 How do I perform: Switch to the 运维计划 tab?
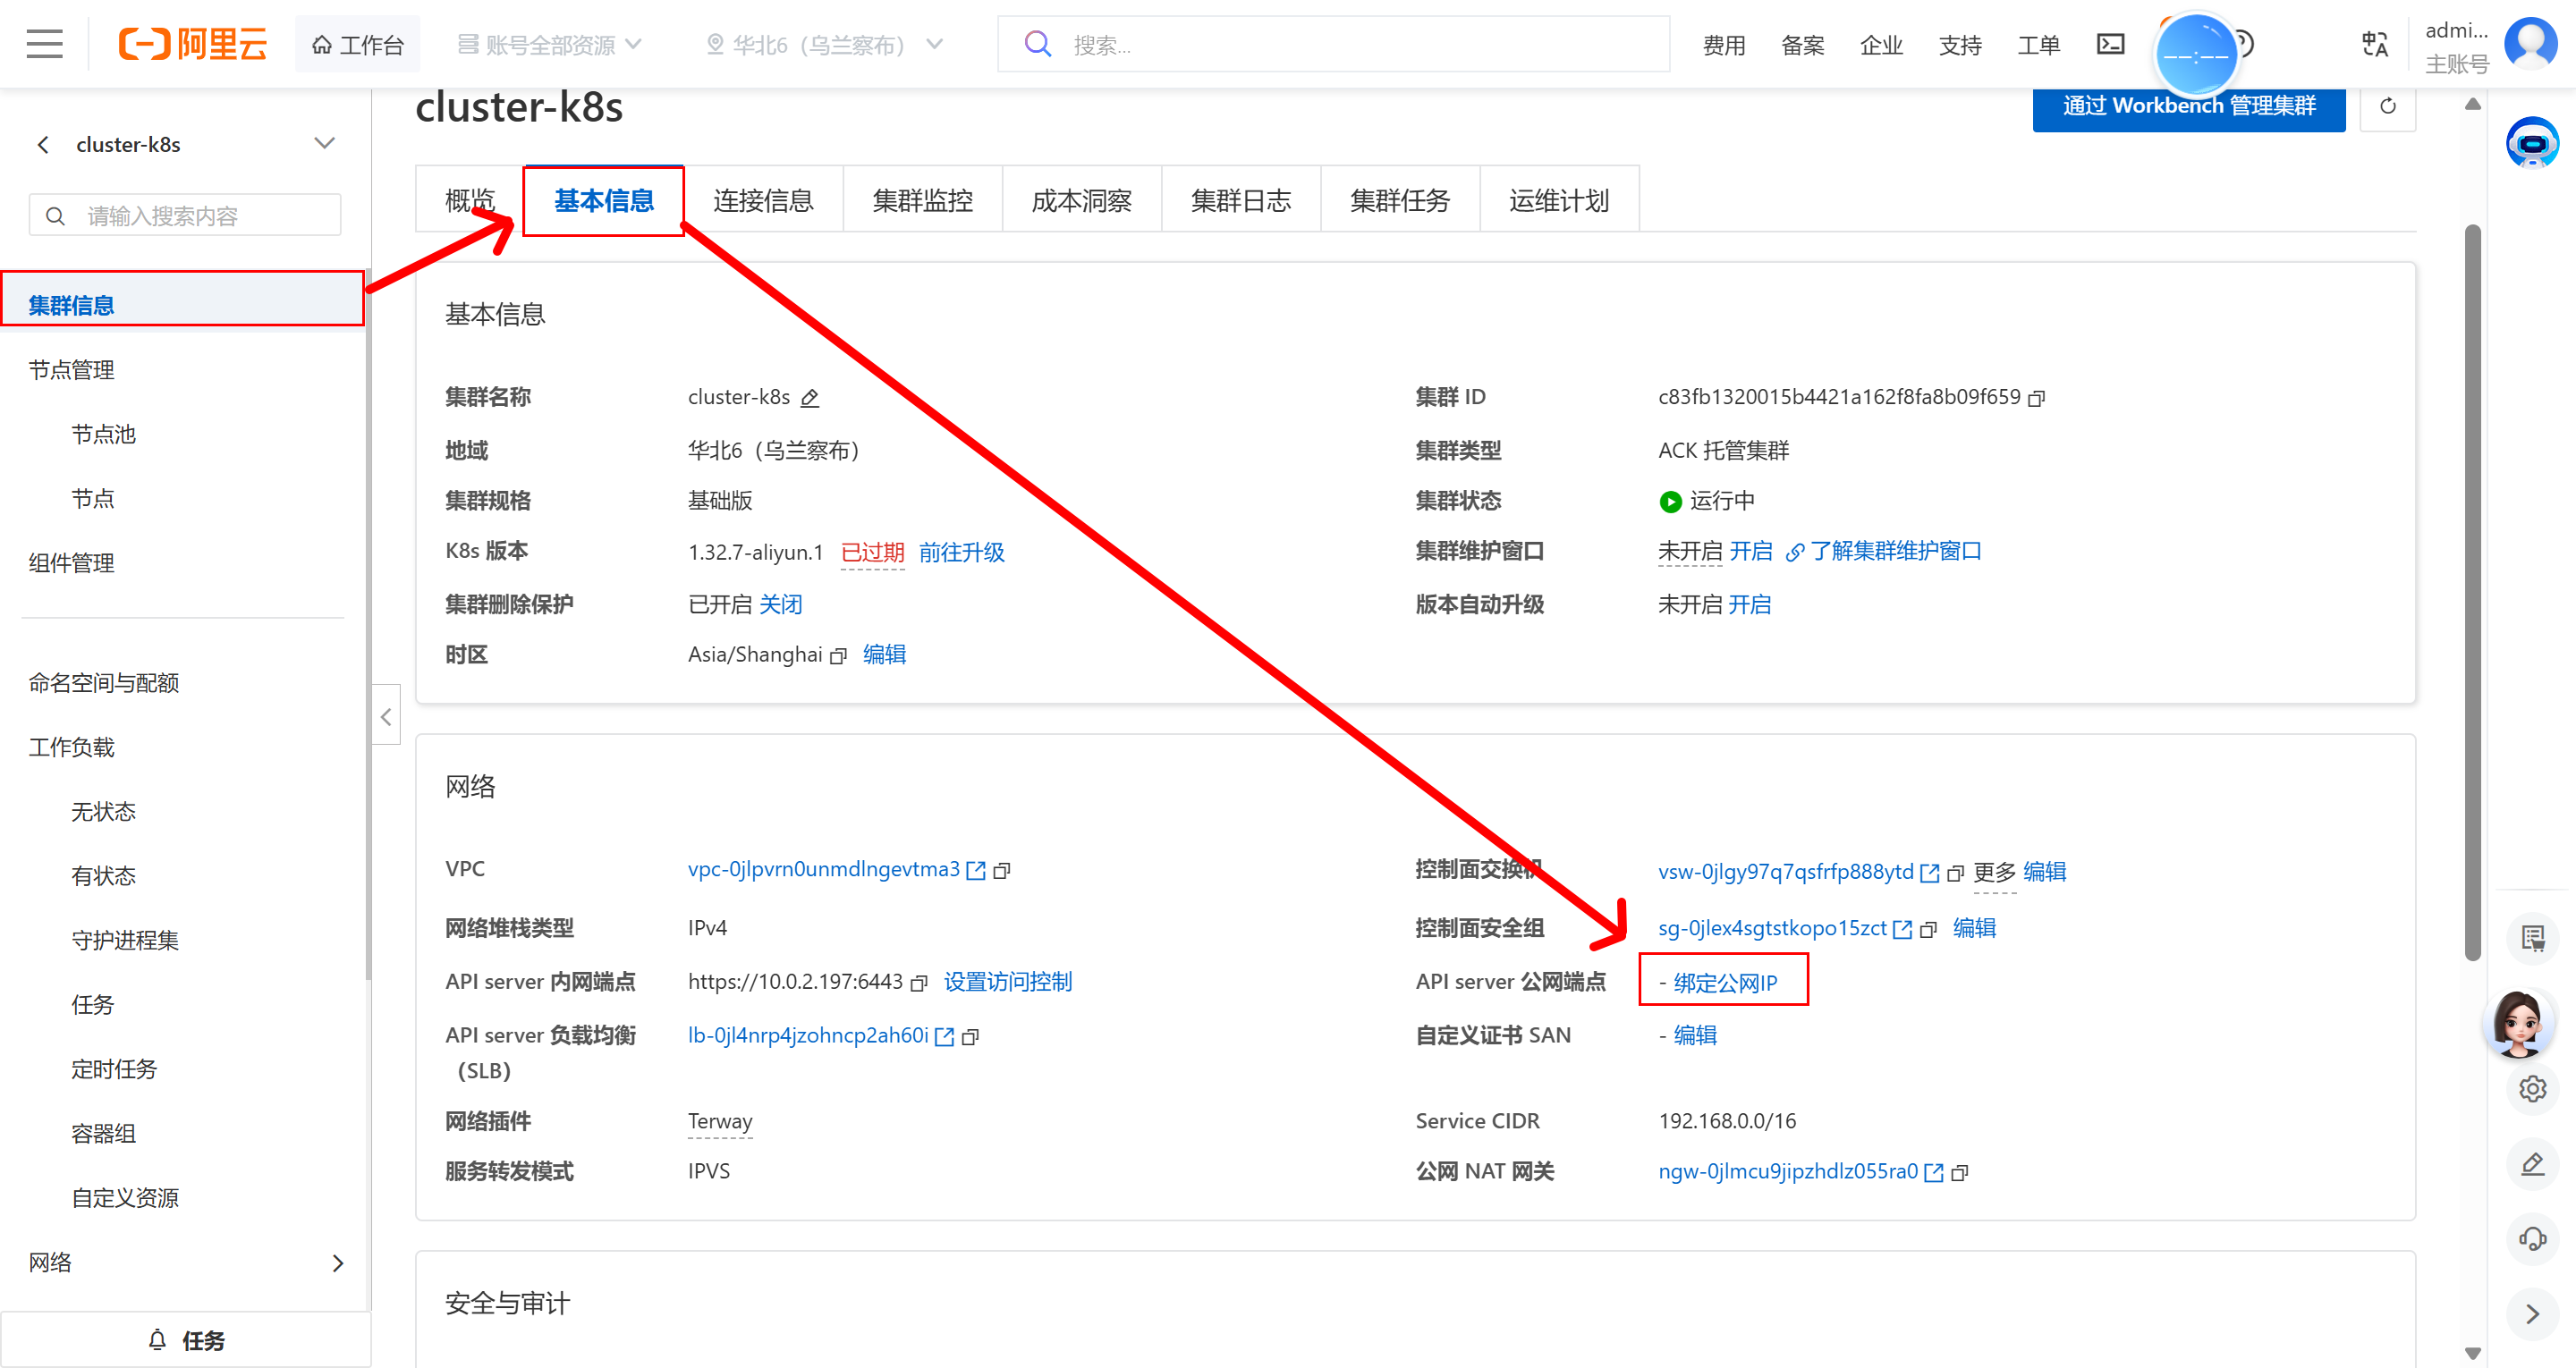(x=1559, y=200)
